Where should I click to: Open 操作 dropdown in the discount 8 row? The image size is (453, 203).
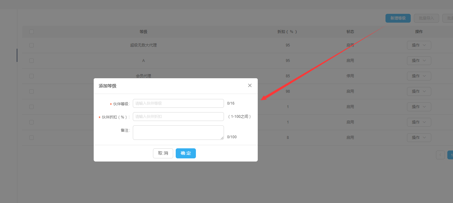point(419,138)
